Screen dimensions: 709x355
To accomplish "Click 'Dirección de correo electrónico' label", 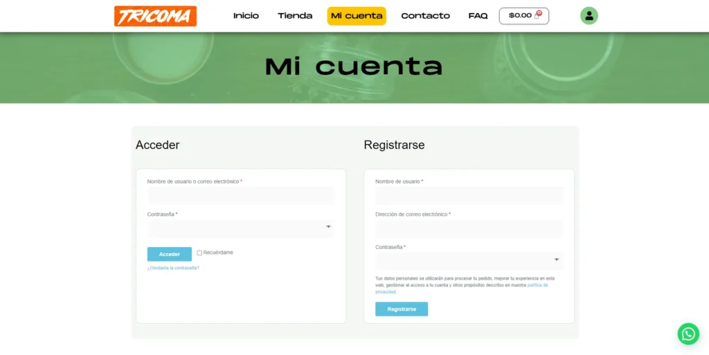I will click(411, 214).
